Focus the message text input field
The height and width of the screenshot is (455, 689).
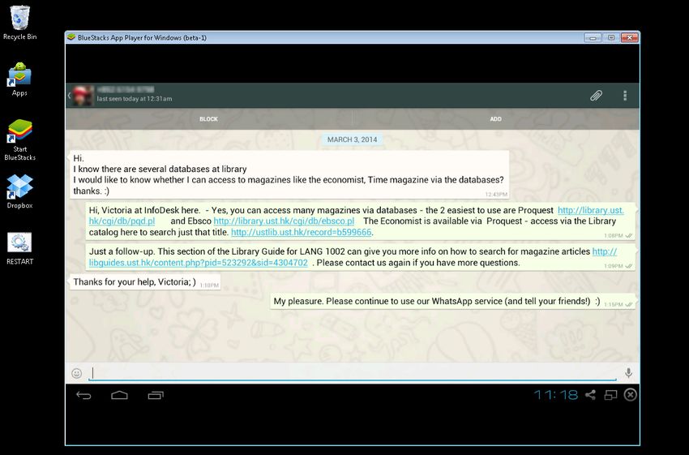353,373
